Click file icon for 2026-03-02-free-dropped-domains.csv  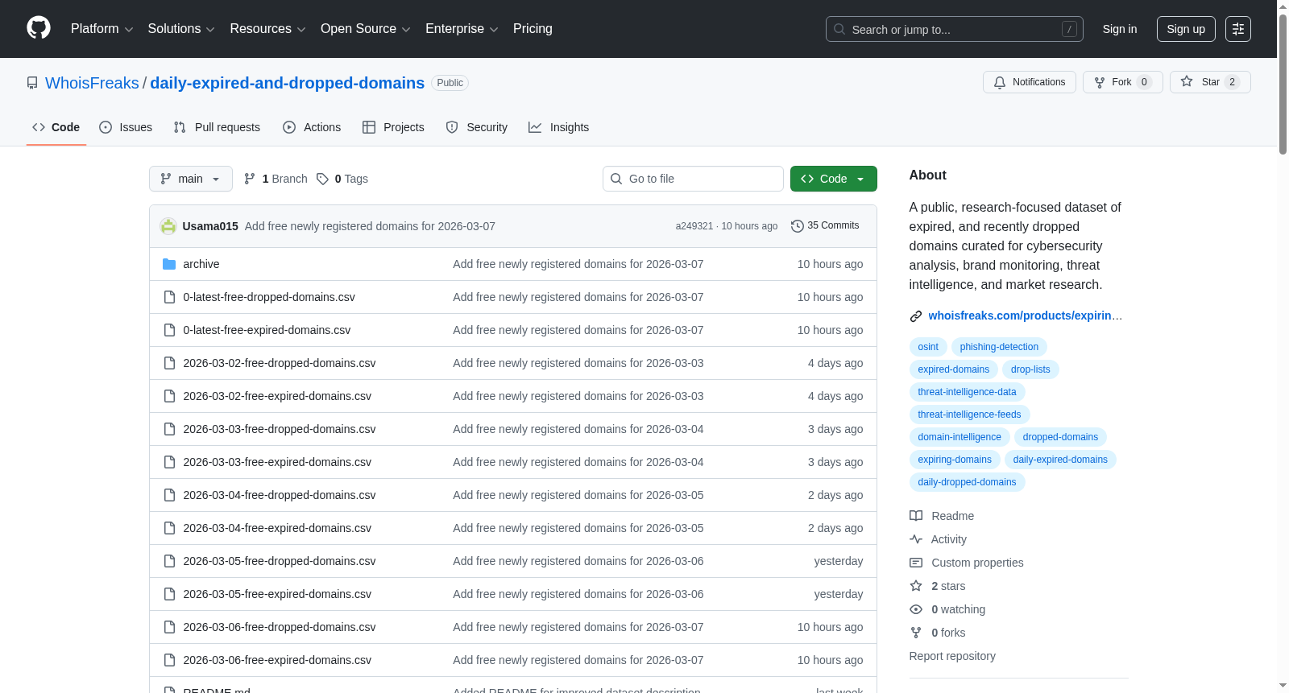pyautogui.click(x=169, y=363)
